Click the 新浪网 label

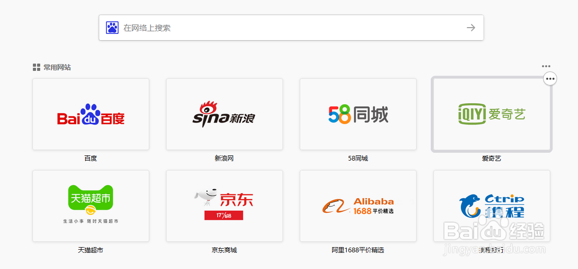point(225,158)
